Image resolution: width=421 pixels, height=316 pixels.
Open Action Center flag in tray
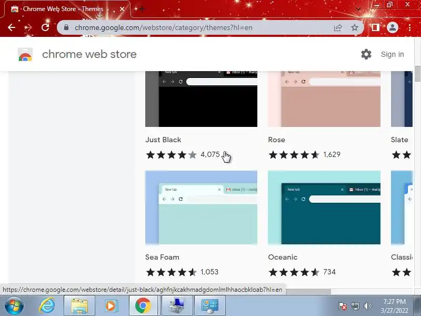343,306
